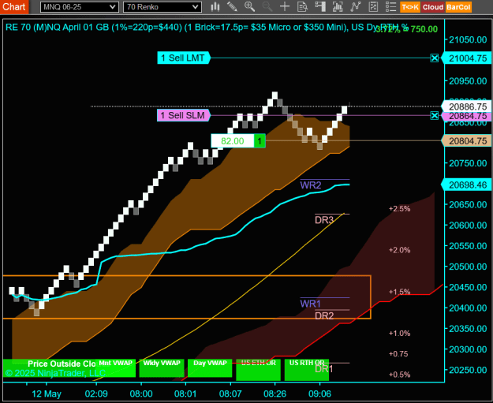Image resolution: width=493 pixels, height=403 pixels.
Task: Click the 20886.75 current price marker
Action: point(467,106)
